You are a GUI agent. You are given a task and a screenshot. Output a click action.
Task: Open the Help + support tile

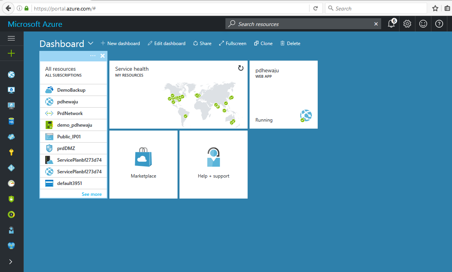coord(214,164)
